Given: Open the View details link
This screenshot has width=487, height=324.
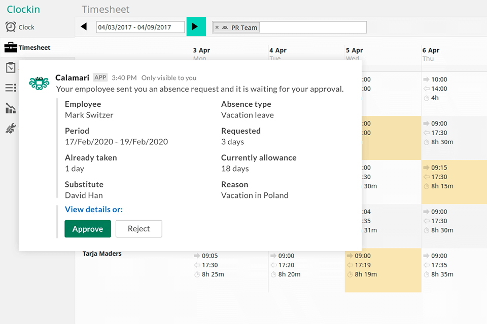Looking at the screenshot, I should pos(93,209).
